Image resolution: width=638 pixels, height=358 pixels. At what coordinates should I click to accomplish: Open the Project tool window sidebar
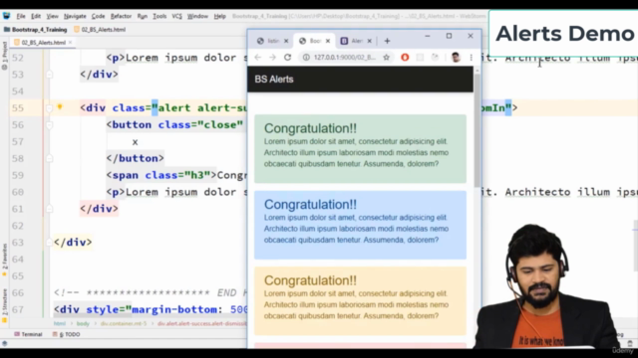click(x=4, y=55)
